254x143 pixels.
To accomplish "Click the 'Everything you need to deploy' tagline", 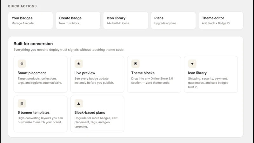I will (69, 50).
